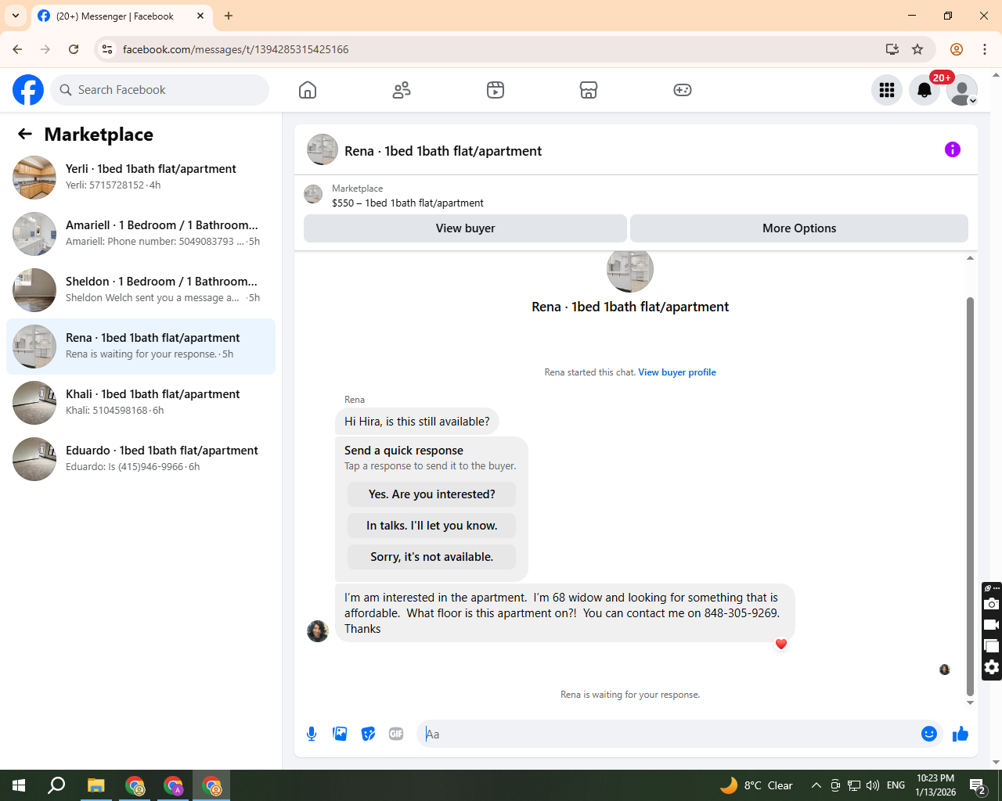Screen dimensions: 1002x801
Task: Open the Facebook logo home link
Action: pos(28,90)
